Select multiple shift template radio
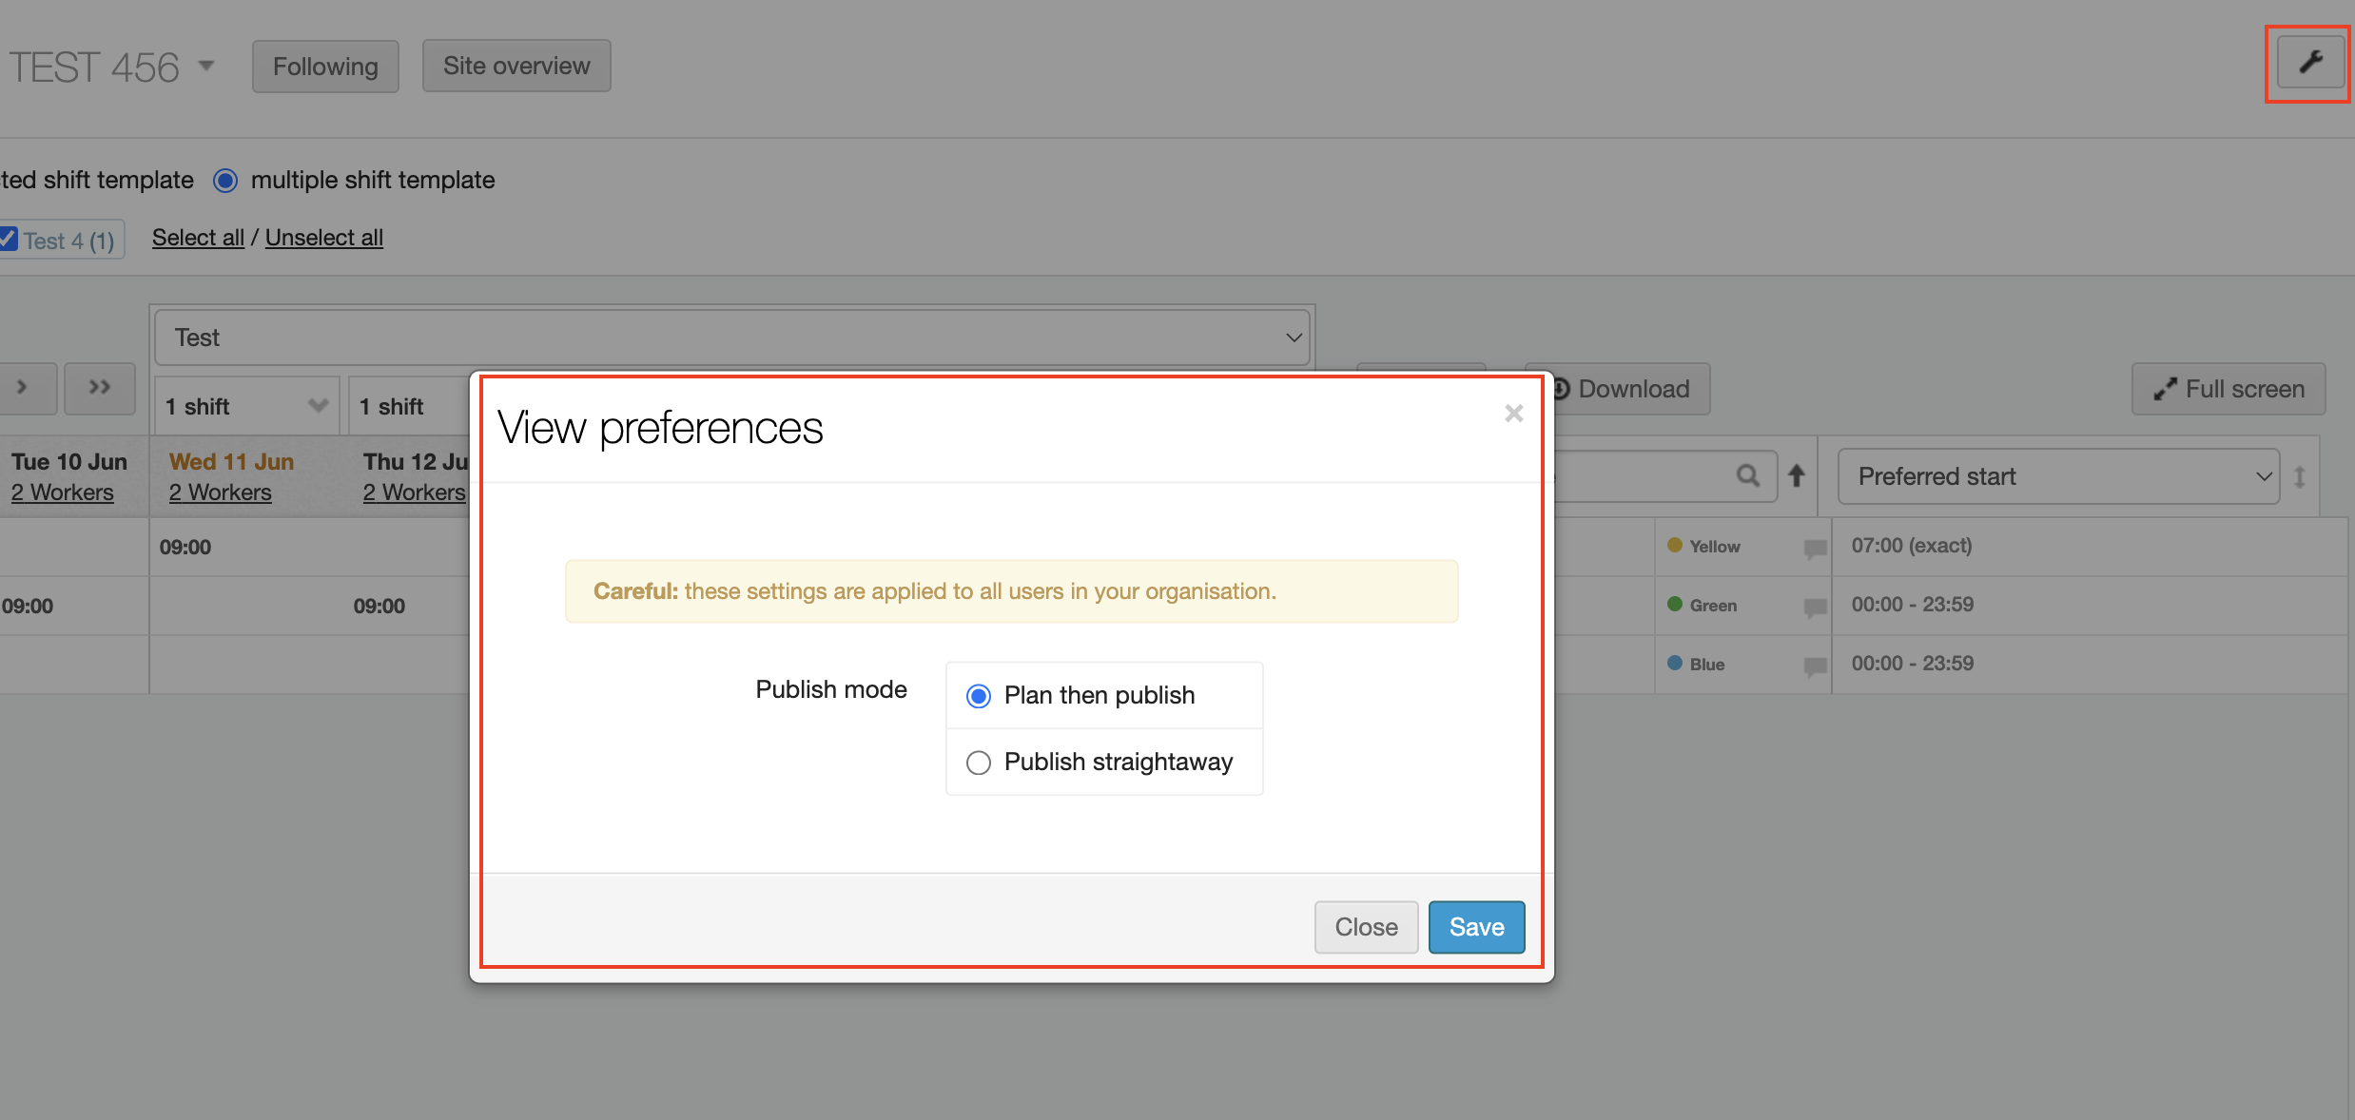The height and width of the screenshot is (1120, 2355). [x=225, y=181]
